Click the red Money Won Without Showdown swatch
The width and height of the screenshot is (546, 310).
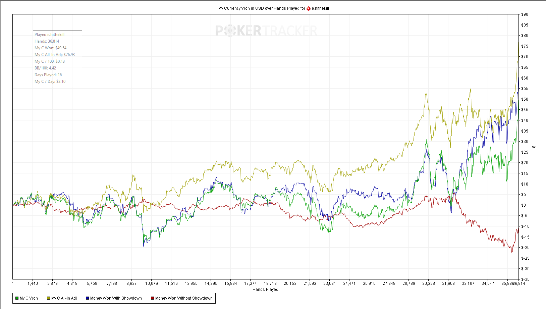152,298
